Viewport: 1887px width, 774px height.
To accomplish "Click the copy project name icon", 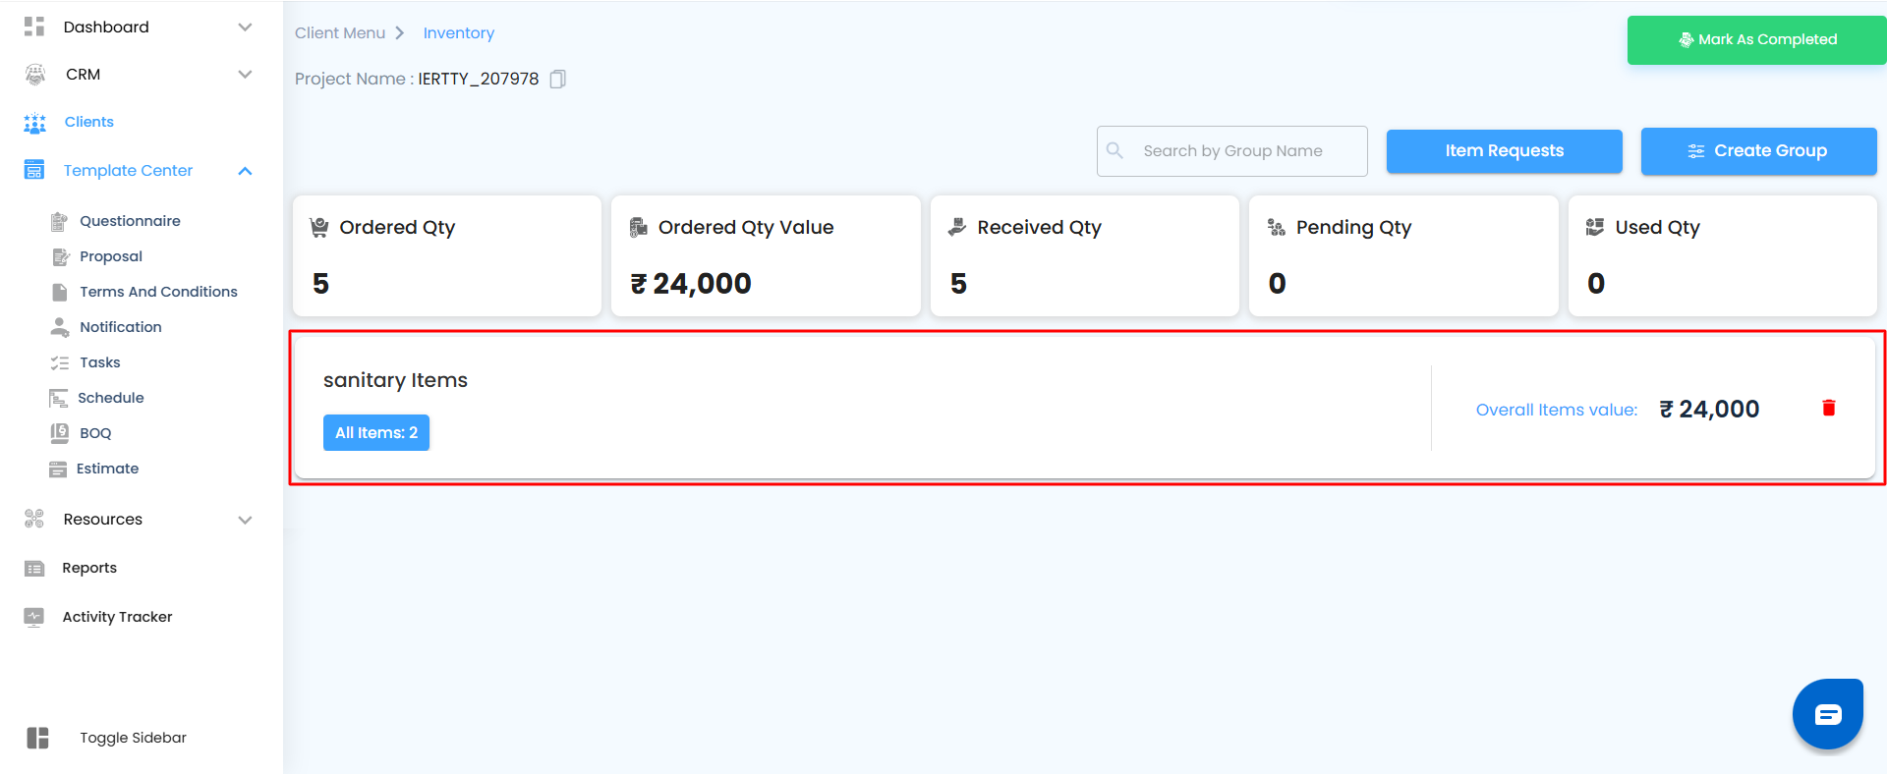I will pyautogui.click(x=557, y=80).
